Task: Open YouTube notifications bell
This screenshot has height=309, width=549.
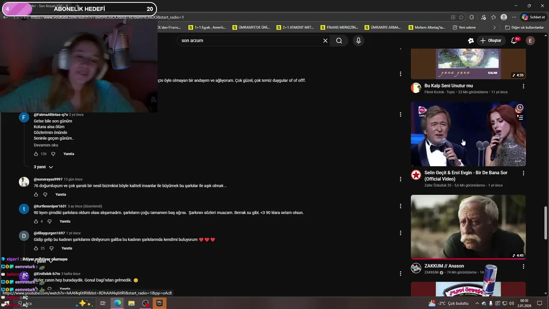Action: 514,41
